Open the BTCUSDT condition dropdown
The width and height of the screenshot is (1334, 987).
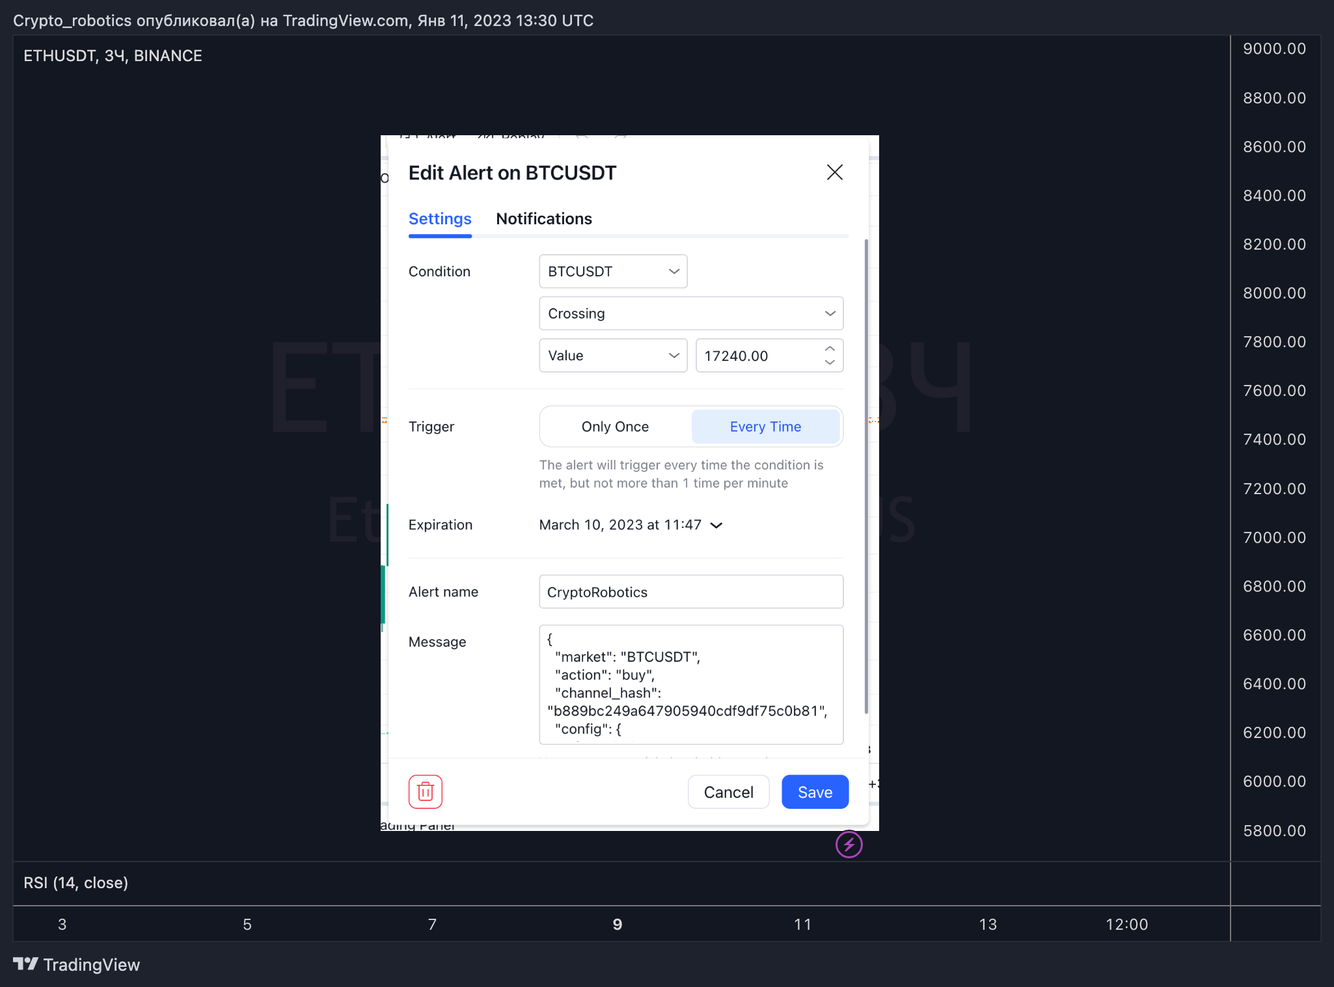tap(613, 271)
